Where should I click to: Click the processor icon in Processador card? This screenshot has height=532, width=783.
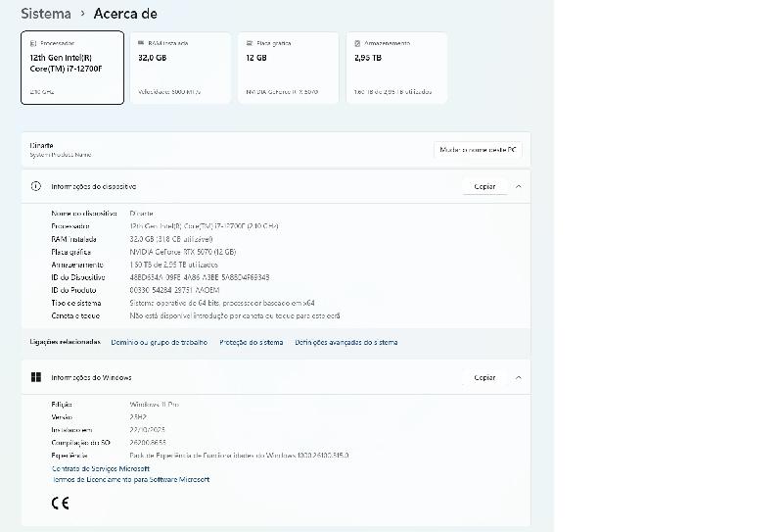coord(33,43)
